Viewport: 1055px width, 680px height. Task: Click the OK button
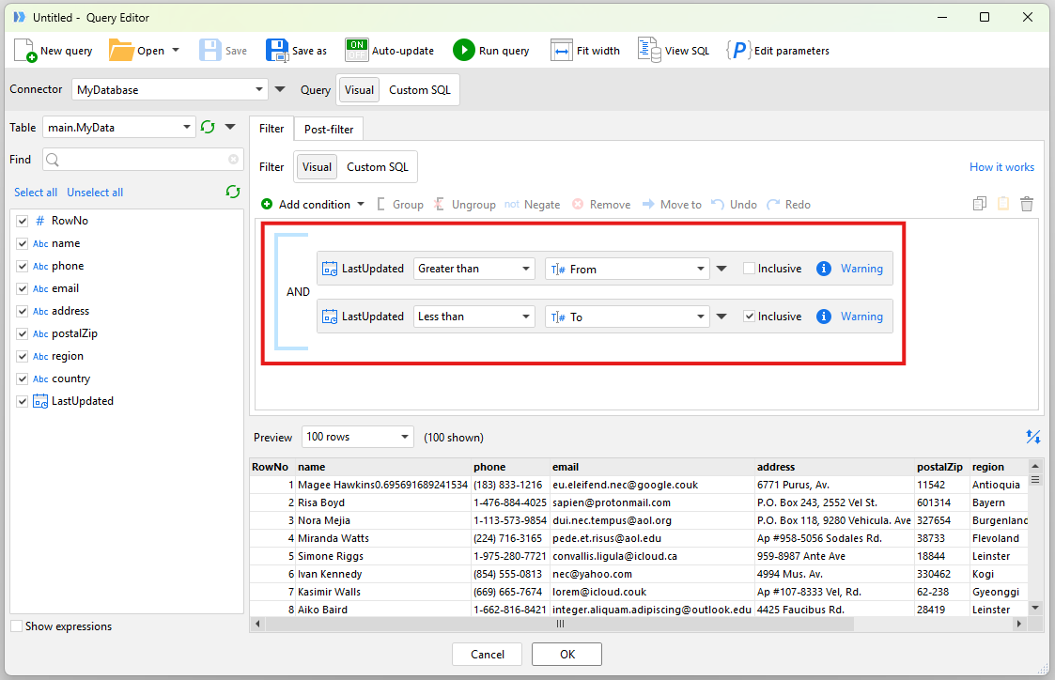(x=566, y=655)
